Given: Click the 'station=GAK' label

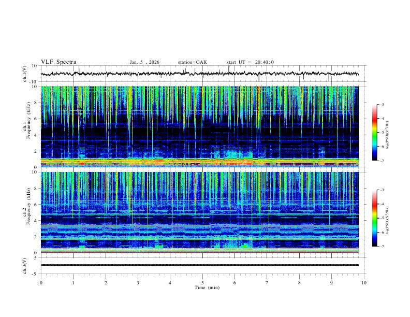Looking at the screenshot, I should pyautogui.click(x=192, y=62).
